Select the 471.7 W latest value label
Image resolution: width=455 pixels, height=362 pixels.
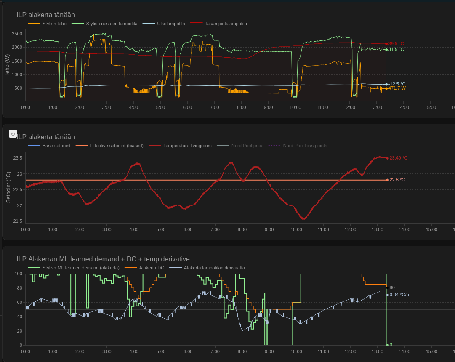[x=396, y=88]
